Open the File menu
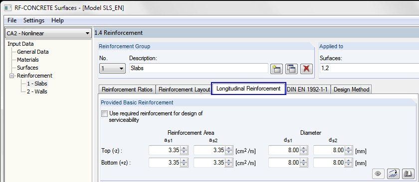 12,20
